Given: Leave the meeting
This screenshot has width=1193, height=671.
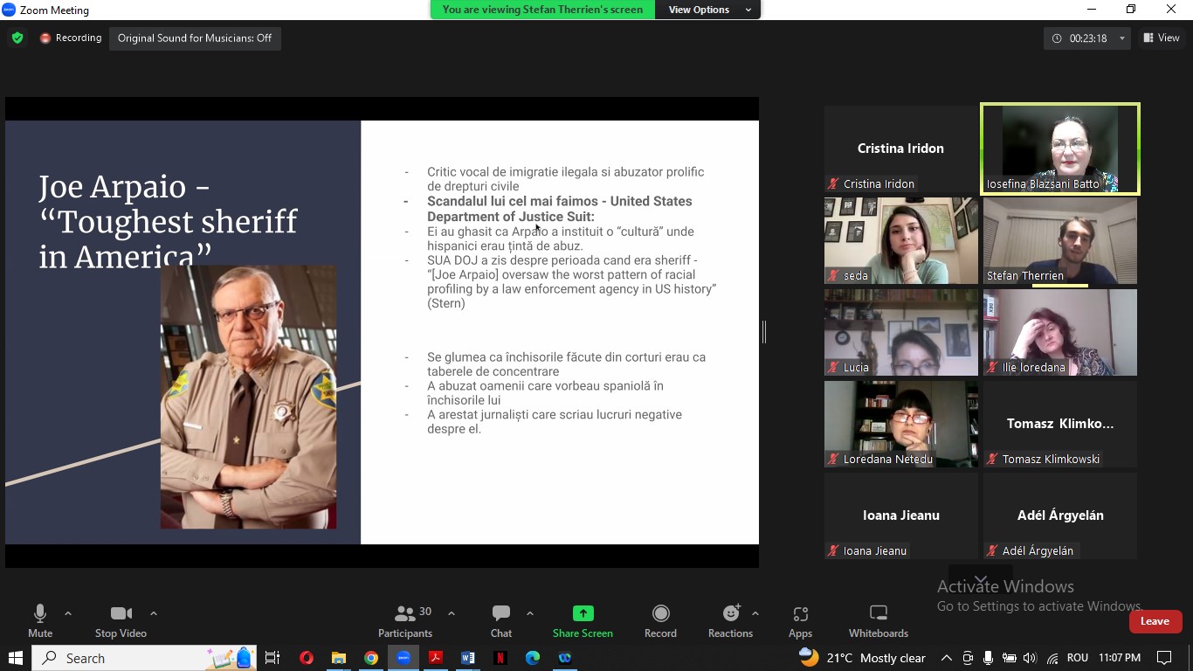Looking at the screenshot, I should (1155, 621).
